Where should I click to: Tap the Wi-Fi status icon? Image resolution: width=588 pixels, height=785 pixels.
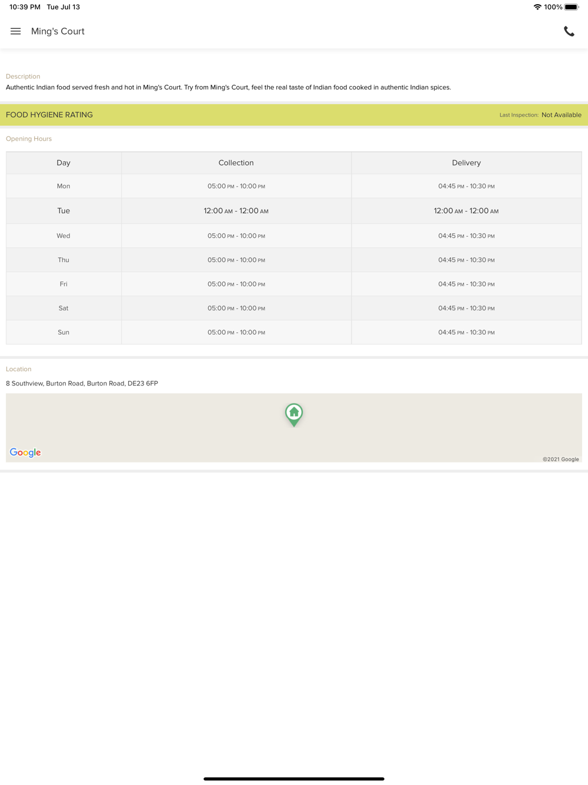[x=537, y=7]
